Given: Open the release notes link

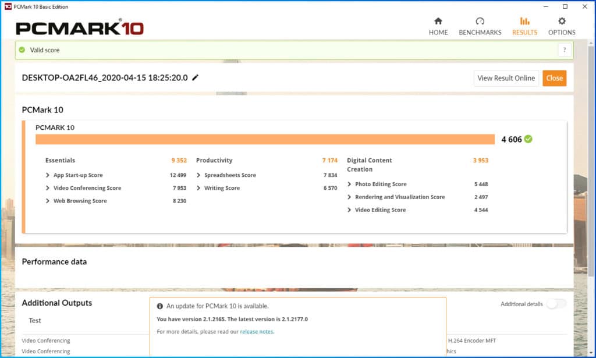Looking at the screenshot, I should coord(257,331).
